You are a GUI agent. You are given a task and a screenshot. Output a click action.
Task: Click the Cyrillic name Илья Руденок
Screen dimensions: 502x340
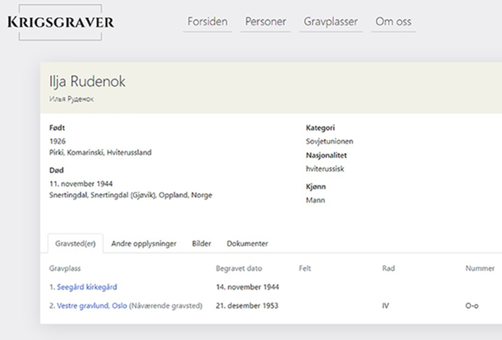tap(71, 99)
